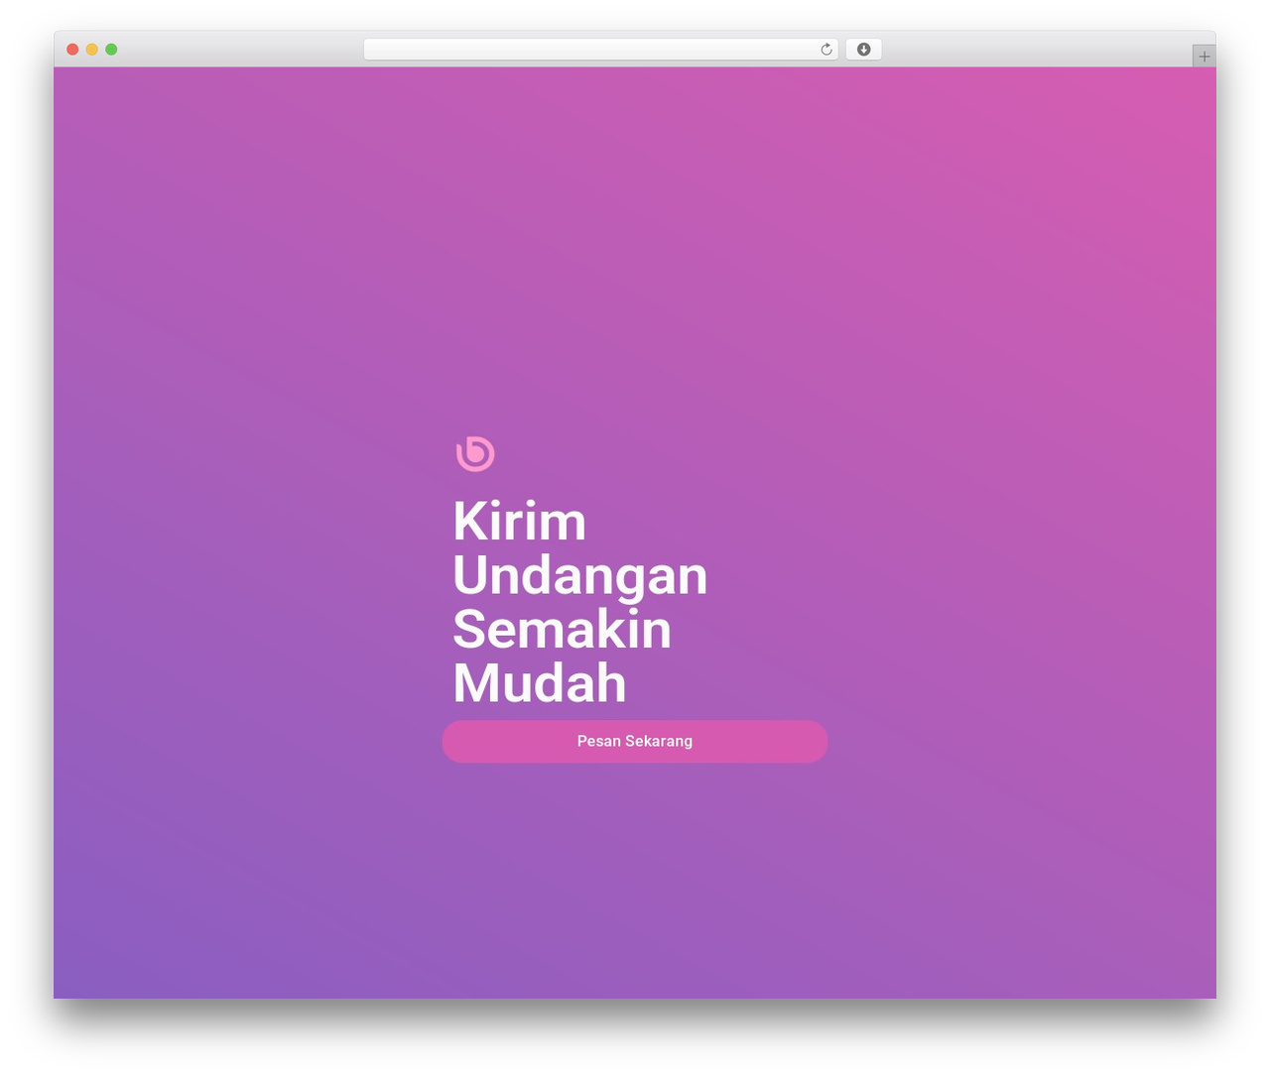Viewport: 1270px width, 1075px height.
Task: Open downloads via the arrow icon
Action: pos(863,50)
